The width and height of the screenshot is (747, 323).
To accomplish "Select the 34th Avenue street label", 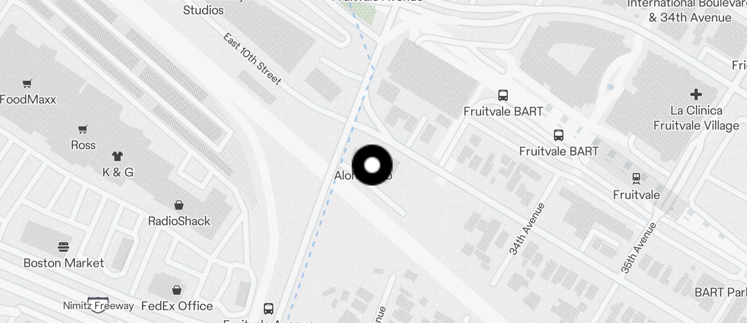I will pos(527,229).
